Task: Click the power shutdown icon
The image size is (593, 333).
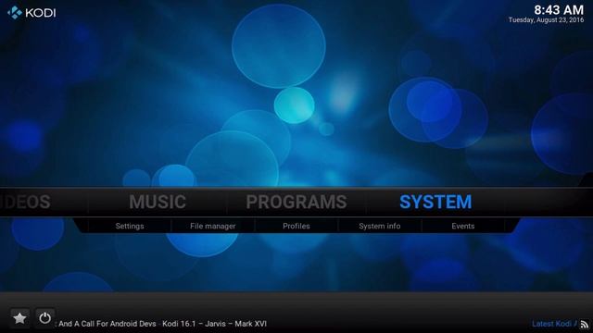Action: [45, 318]
